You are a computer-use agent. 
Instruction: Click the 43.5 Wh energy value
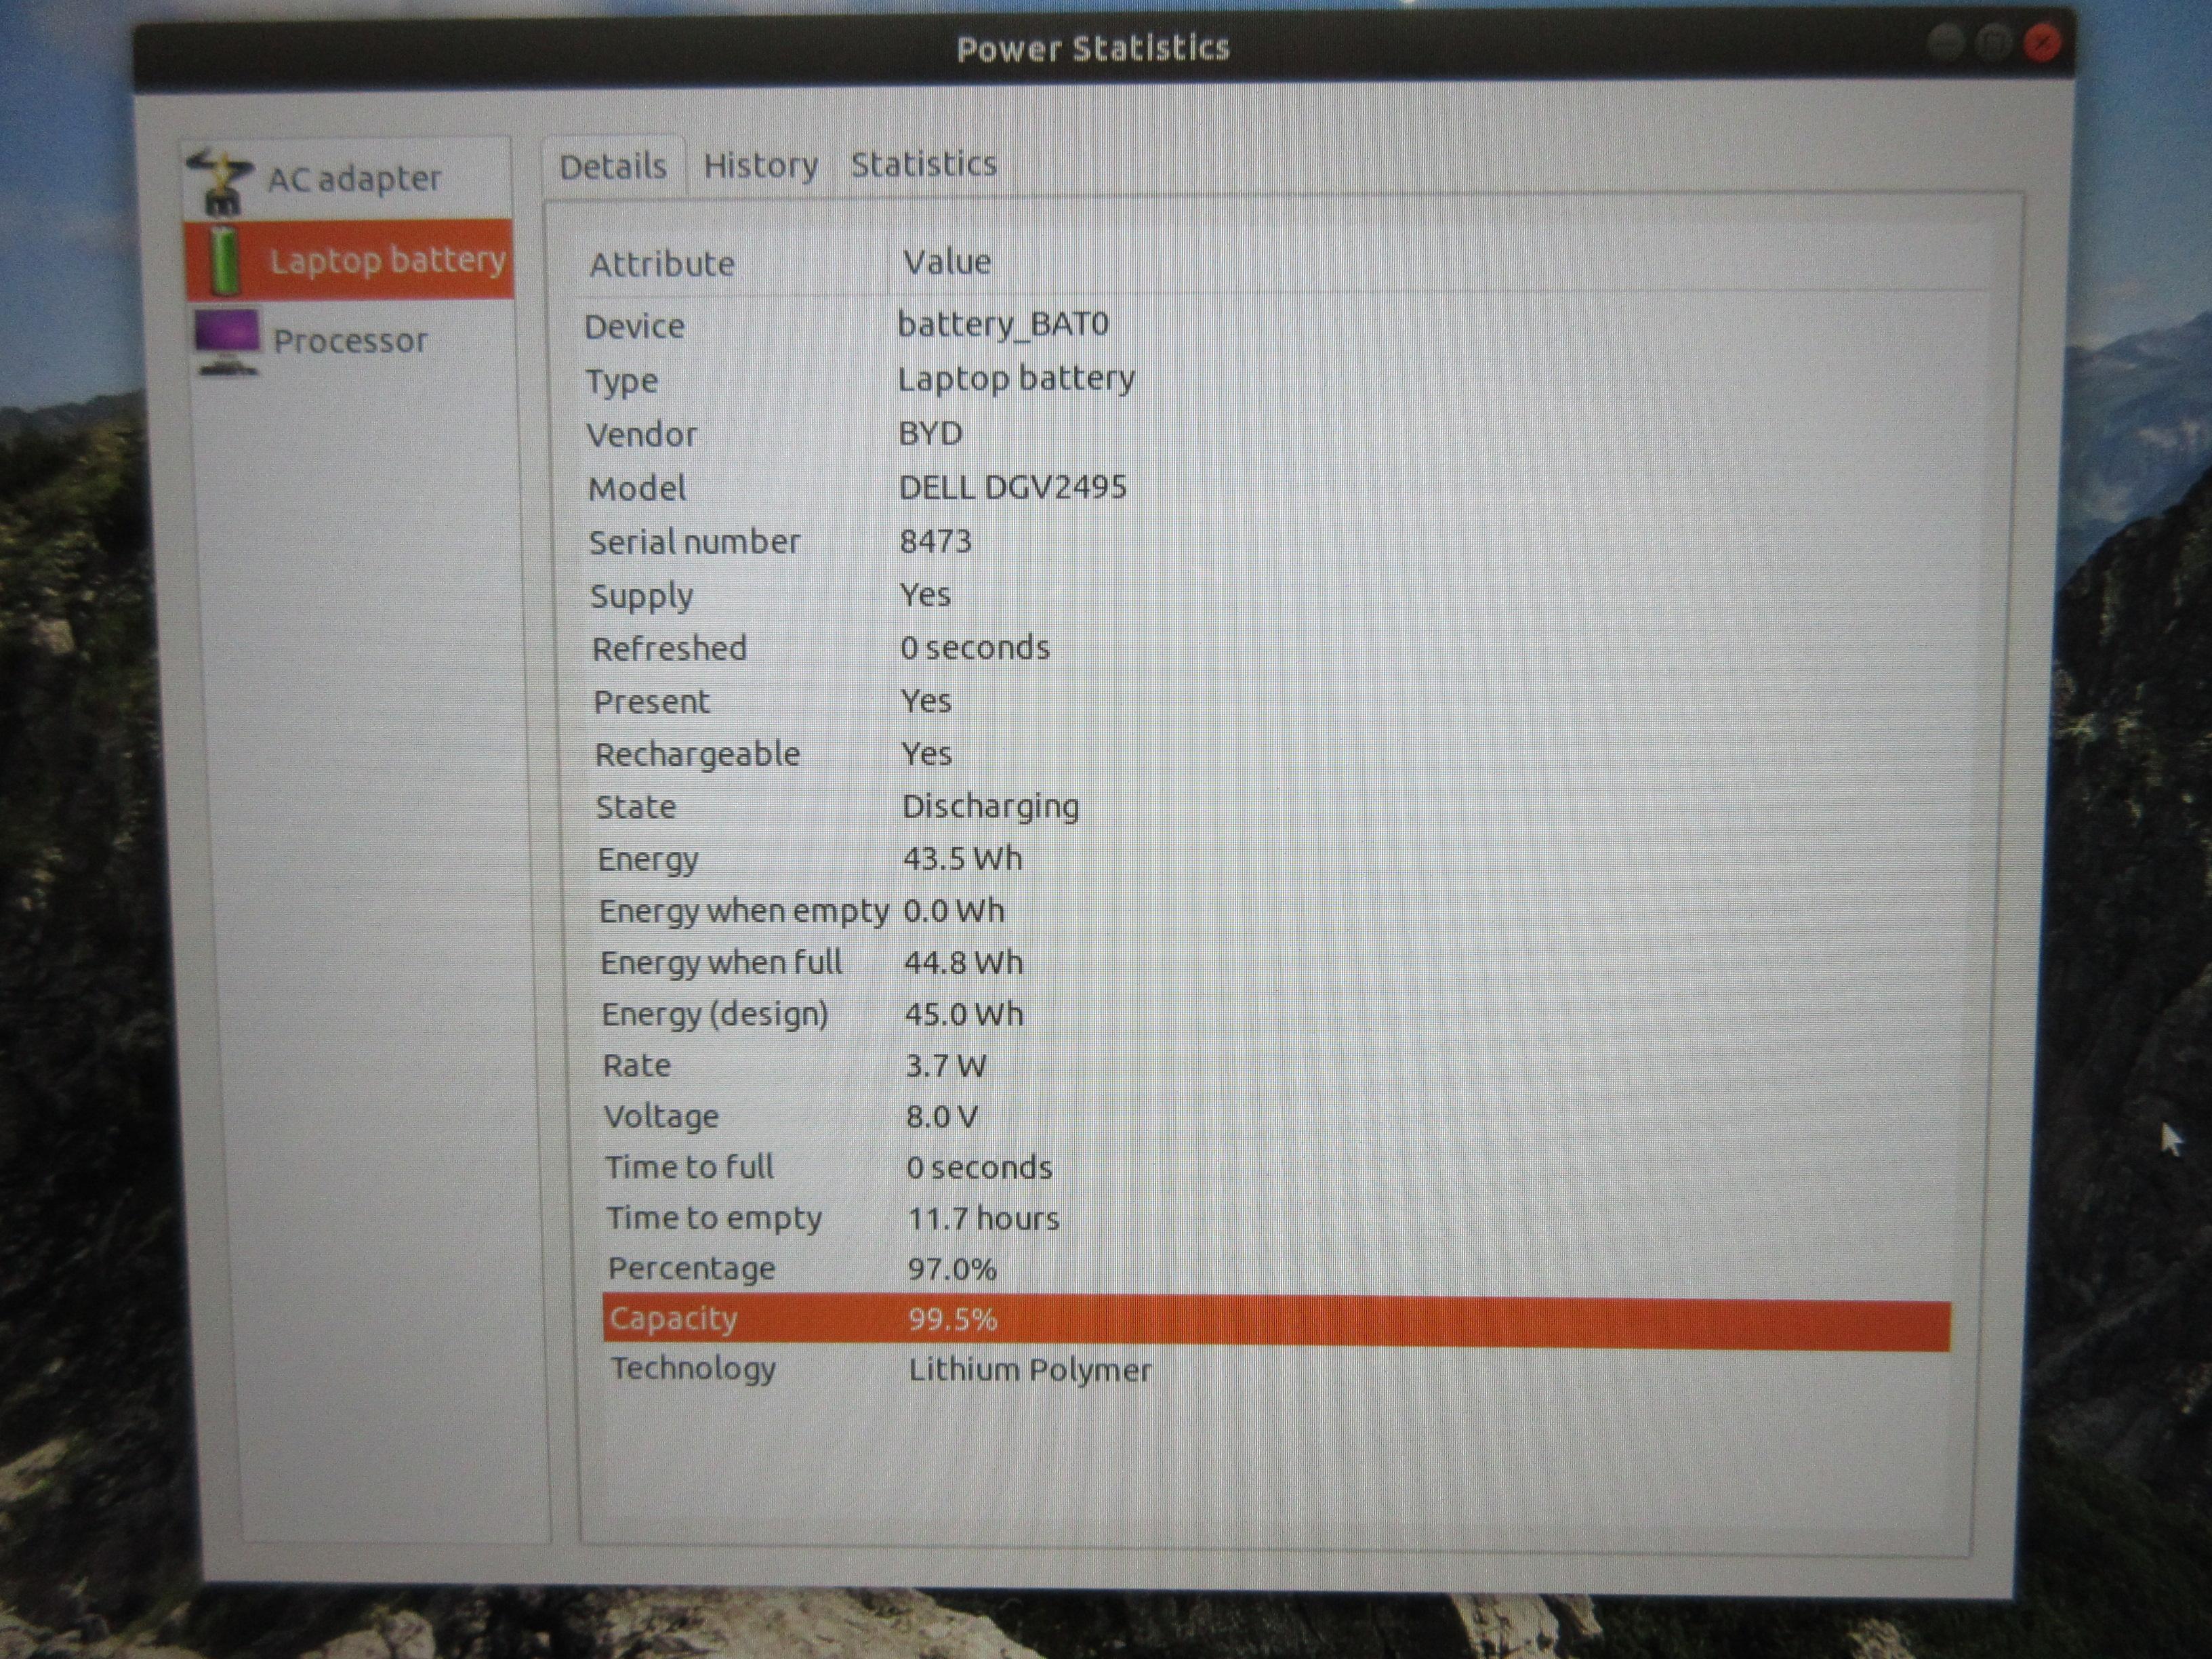point(962,859)
